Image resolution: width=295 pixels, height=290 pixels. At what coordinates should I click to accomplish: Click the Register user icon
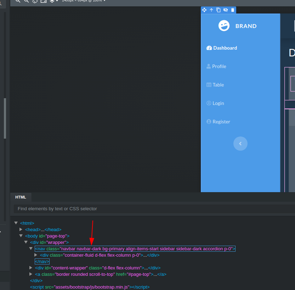point(209,122)
